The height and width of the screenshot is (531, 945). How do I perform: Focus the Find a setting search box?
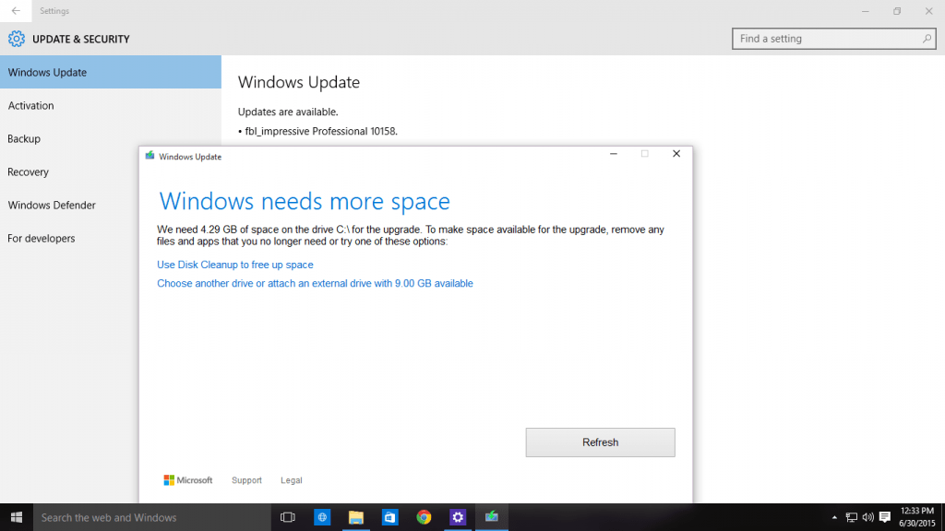click(834, 39)
